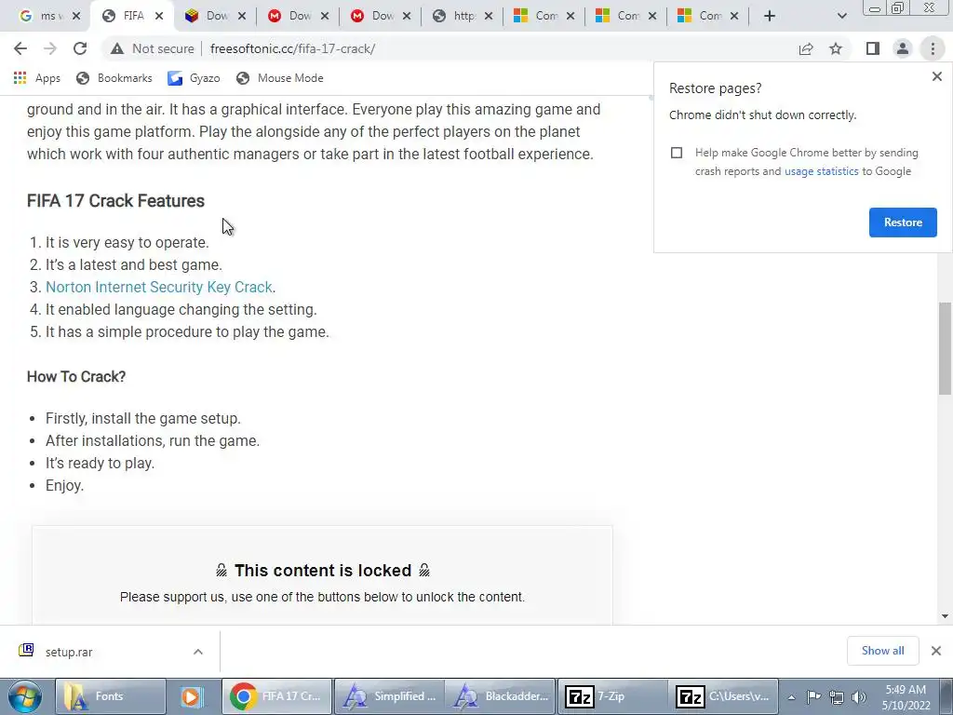Switch to the 'http' tab

(x=463, y=16)
